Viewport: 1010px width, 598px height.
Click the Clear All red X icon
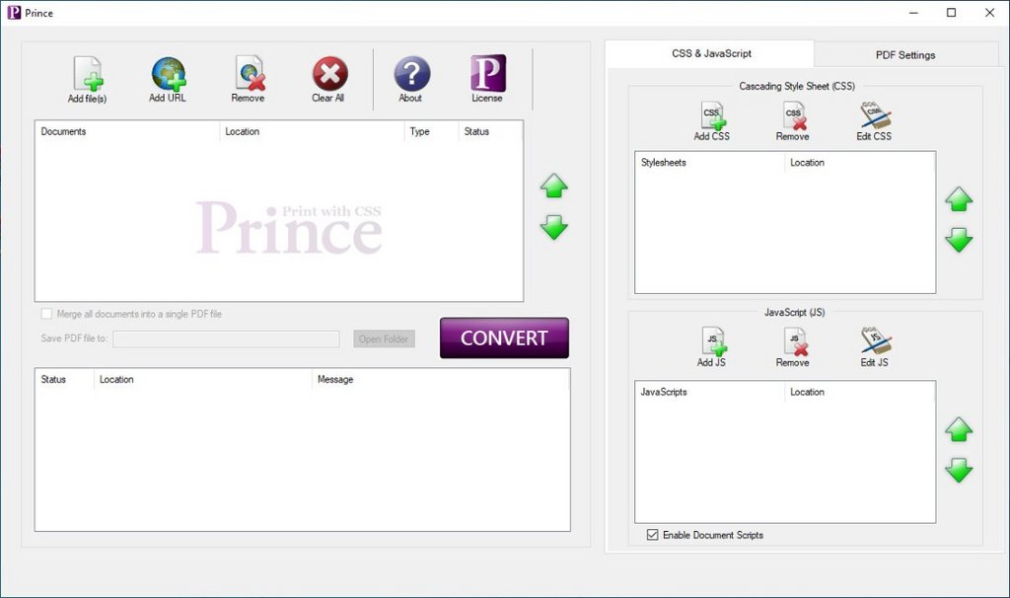[329, 73]
